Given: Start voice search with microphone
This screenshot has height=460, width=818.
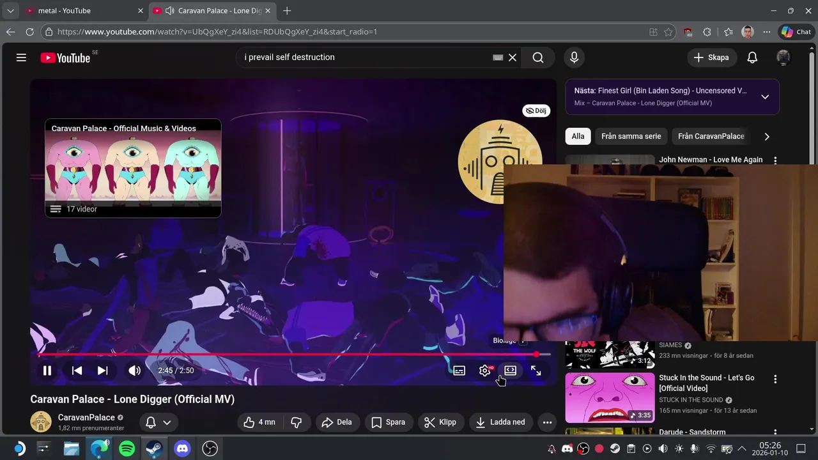Looking at the screenshot, I should pos(574,57).
